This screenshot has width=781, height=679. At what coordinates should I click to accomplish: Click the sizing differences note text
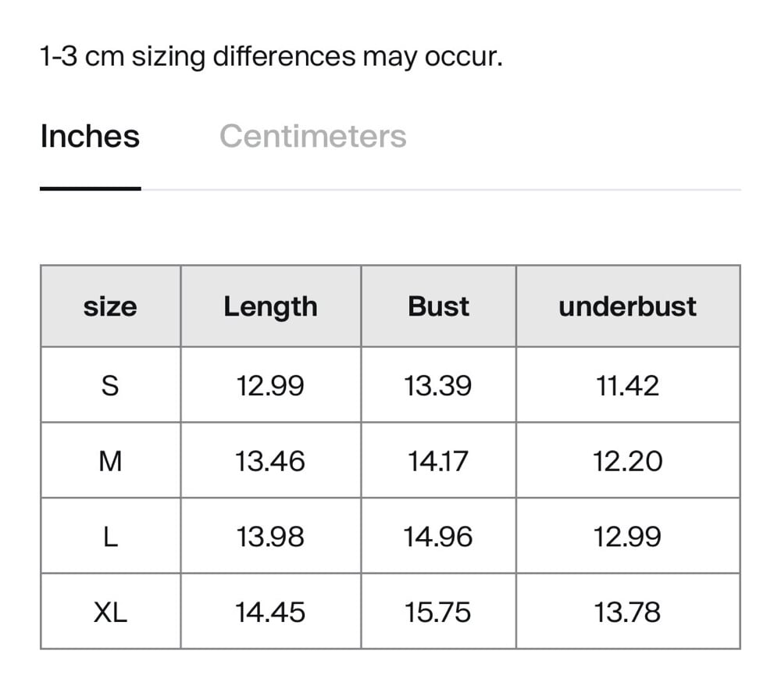[x=271, y=57]
